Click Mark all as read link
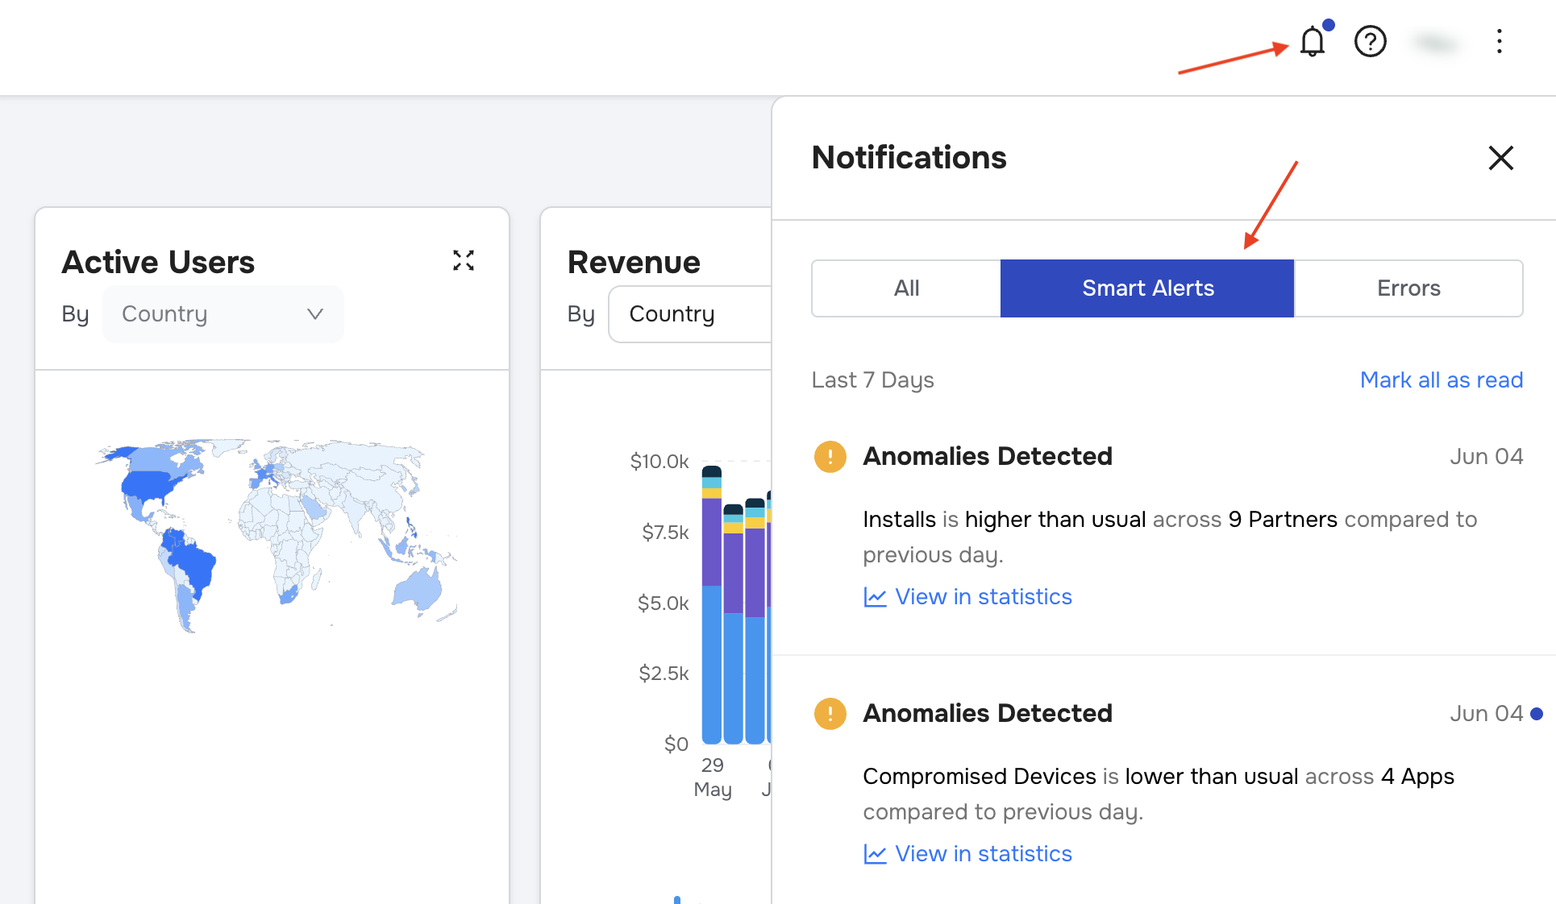 [x=1442, y=379]
